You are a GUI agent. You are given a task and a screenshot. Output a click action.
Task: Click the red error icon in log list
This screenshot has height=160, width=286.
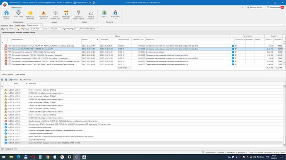click(x=6, y=121)
